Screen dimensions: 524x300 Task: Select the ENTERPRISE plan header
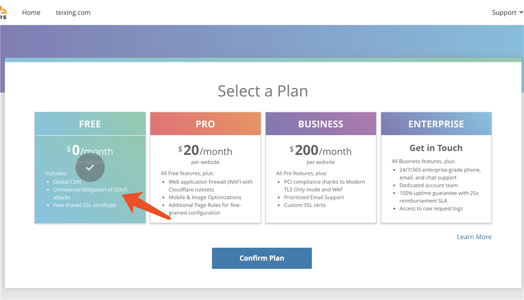[436, 124]
